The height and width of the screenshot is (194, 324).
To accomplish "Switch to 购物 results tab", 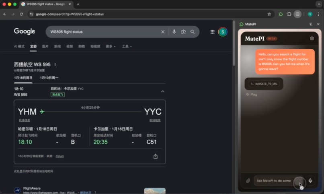I will (x=82, y=46).
